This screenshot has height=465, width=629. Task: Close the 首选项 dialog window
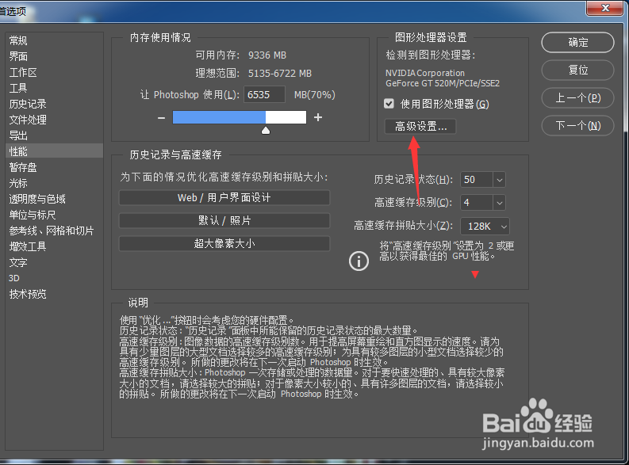click(x=605, y=8)
